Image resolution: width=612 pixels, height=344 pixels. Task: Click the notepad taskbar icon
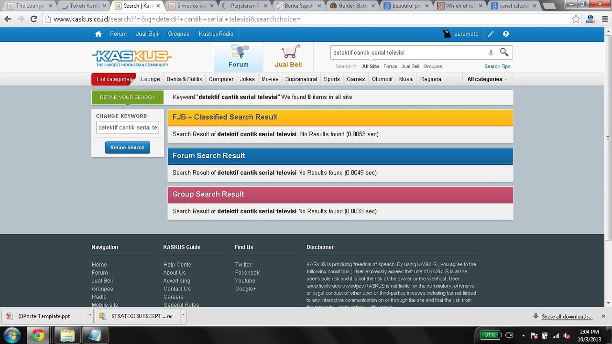point(95,335)
